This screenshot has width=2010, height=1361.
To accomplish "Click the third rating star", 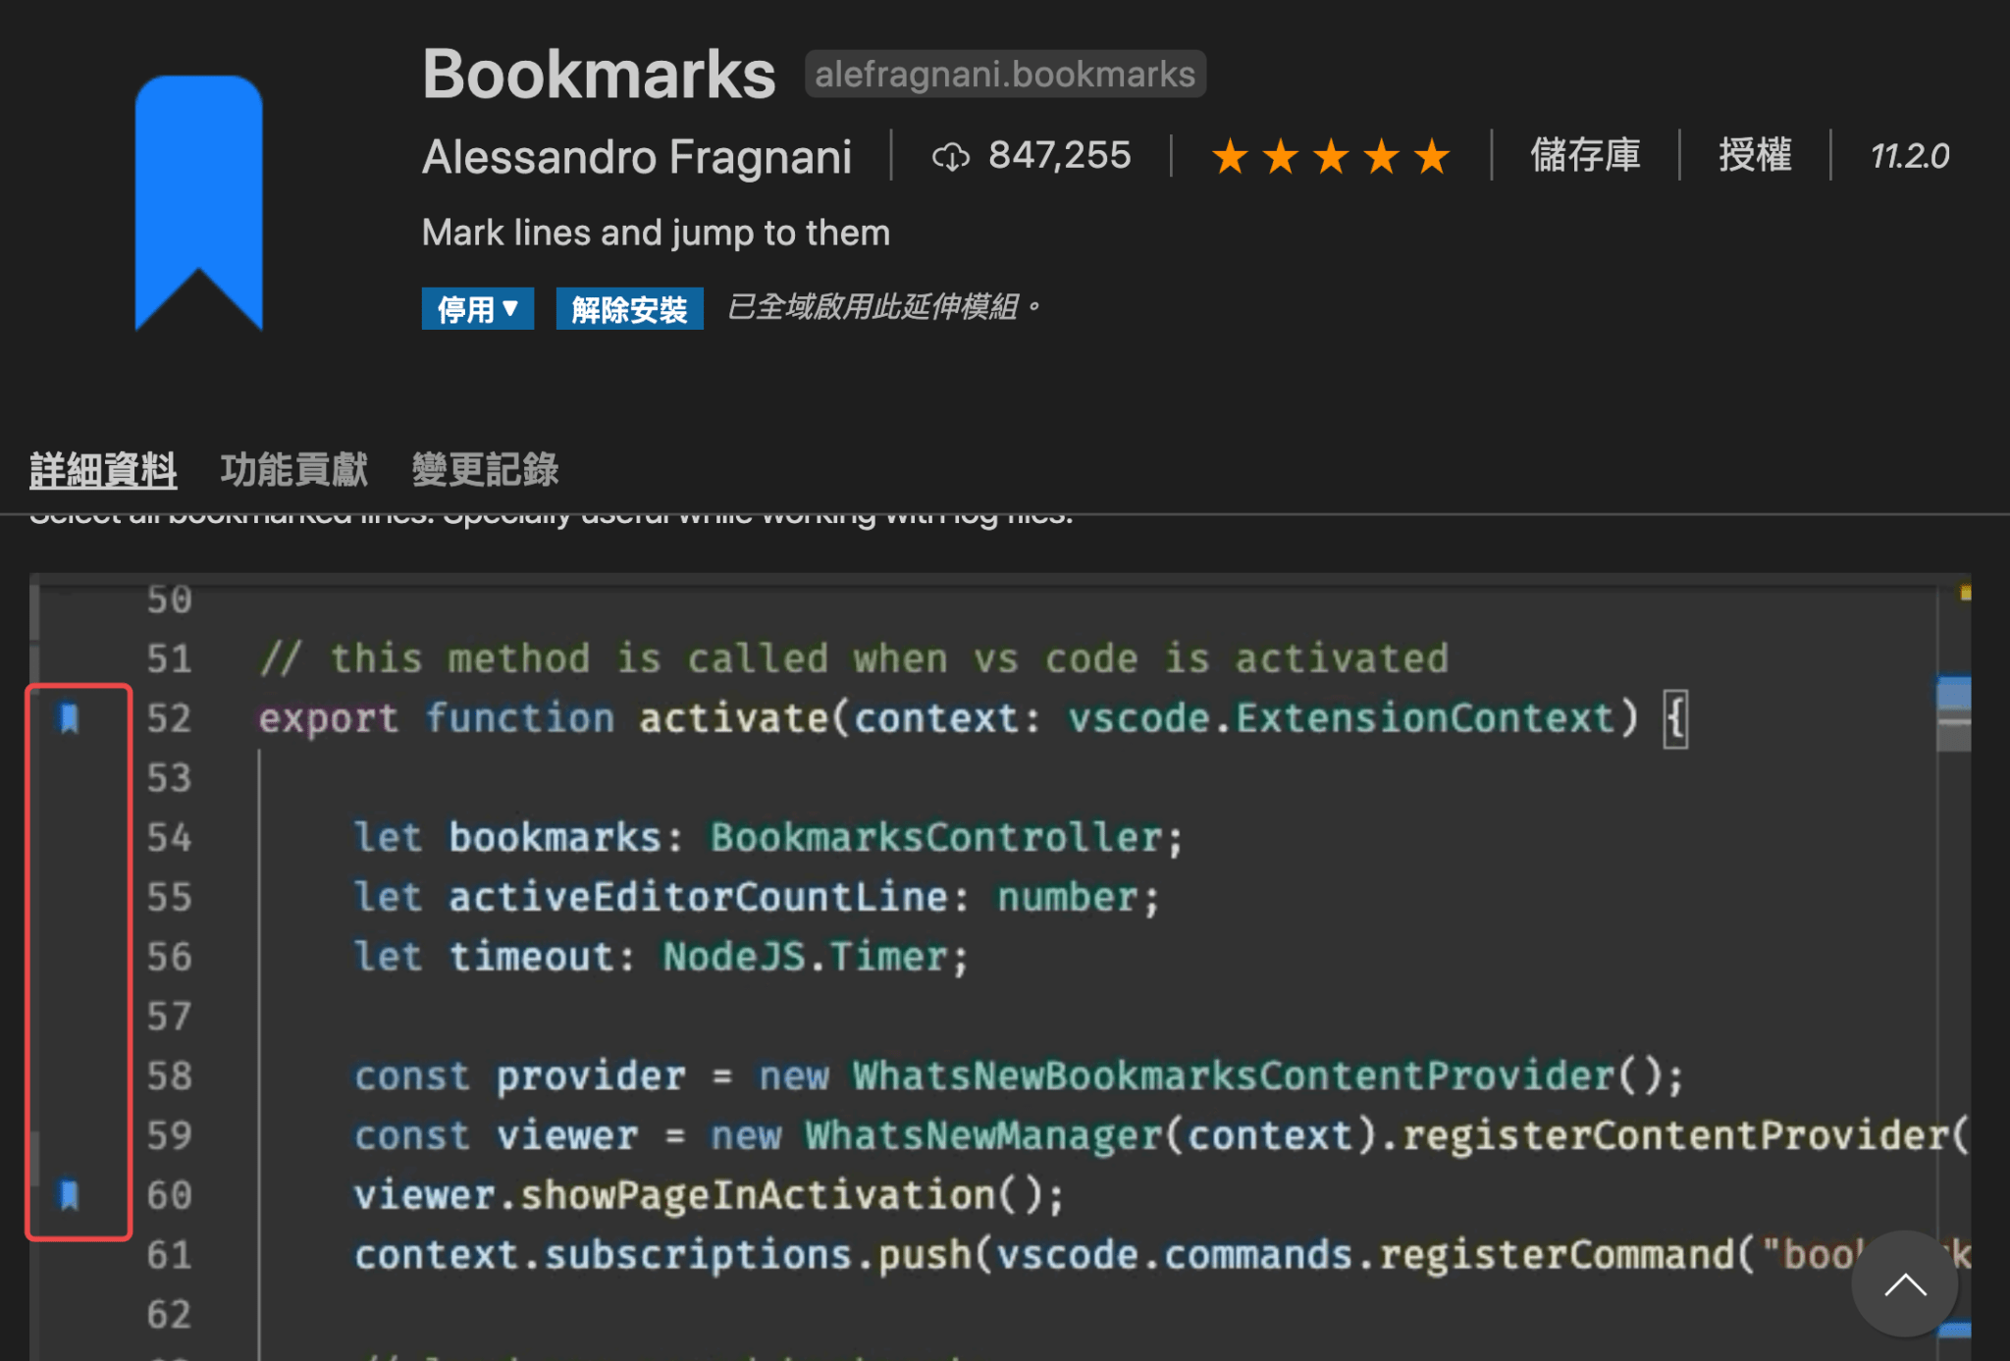I will tap(1333, 156).
